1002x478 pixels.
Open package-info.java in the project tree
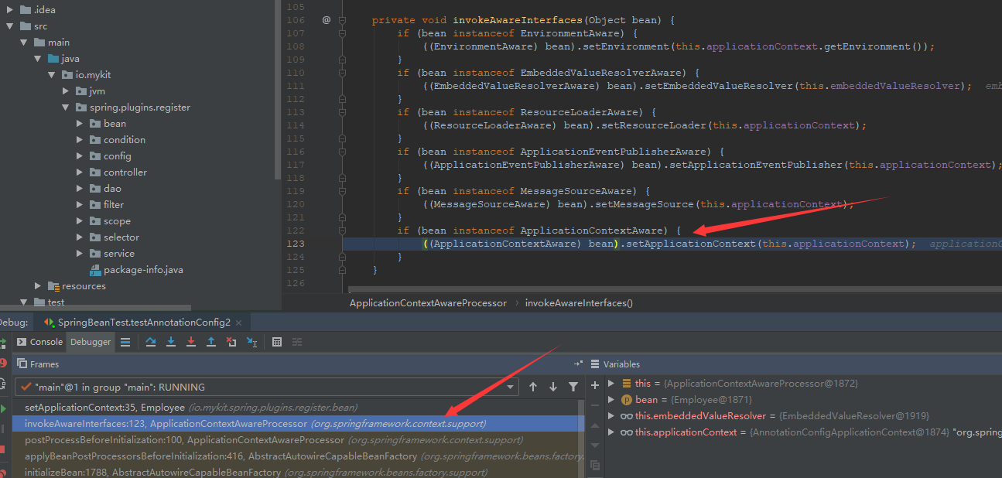click(x=142, y=270)
